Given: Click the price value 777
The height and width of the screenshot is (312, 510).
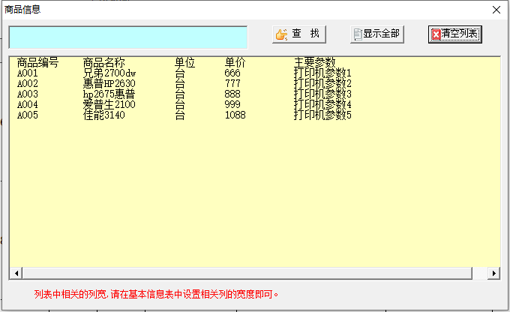Looking at the screenshot, I should tap(232, 83).
